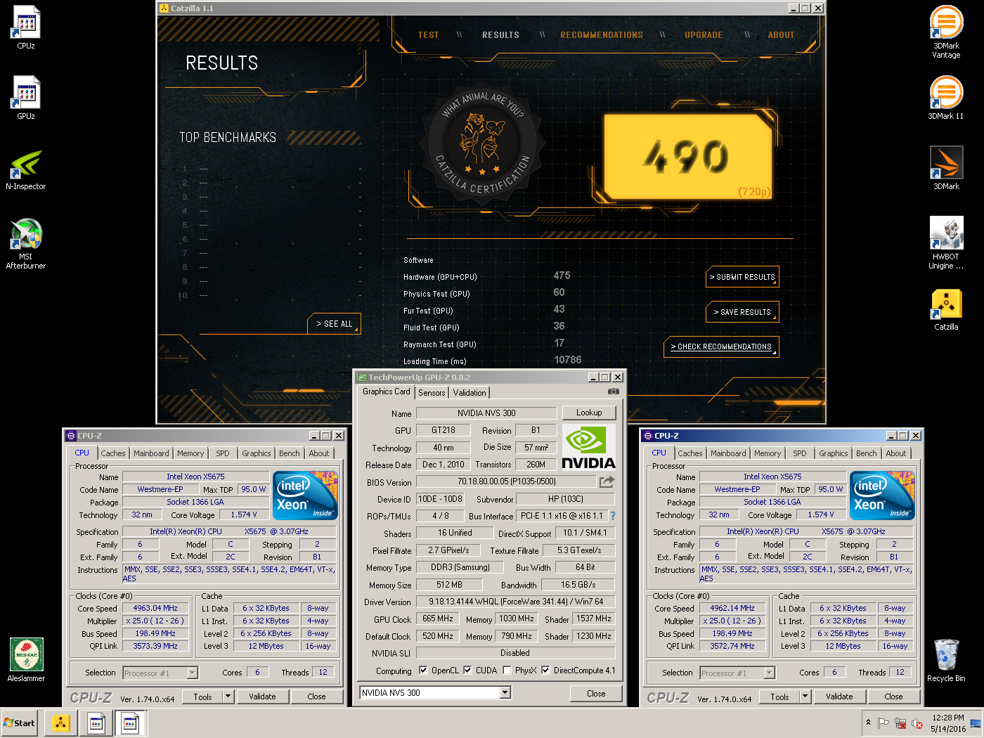Click the Catzilla taskbar button

61,723
